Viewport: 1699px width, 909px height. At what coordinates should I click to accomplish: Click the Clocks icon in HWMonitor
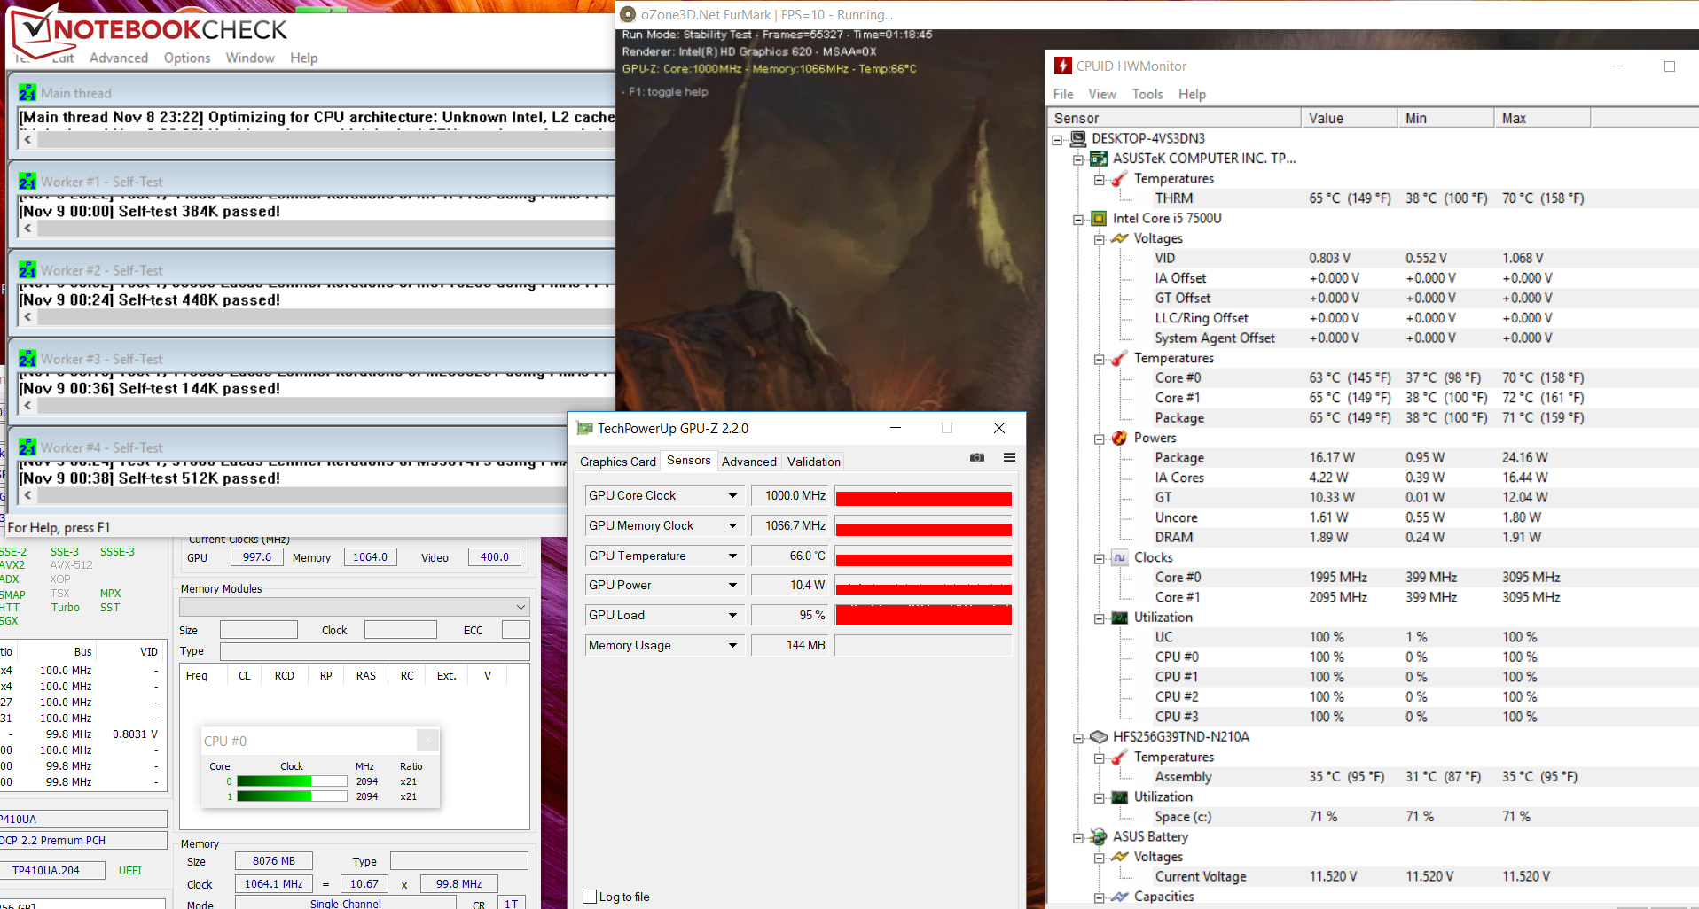pyautogui.click(x=1119, y=557)
